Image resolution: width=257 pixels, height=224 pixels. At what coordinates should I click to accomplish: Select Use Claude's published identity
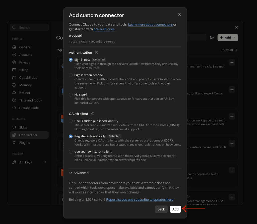pos(71,121)
